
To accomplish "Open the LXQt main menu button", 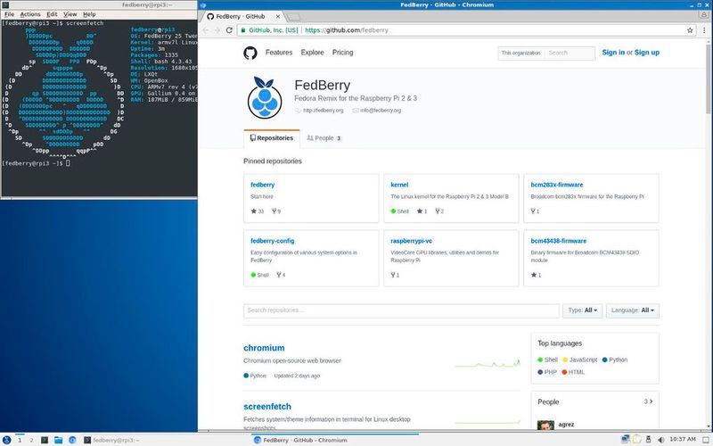I will [6, 440].
